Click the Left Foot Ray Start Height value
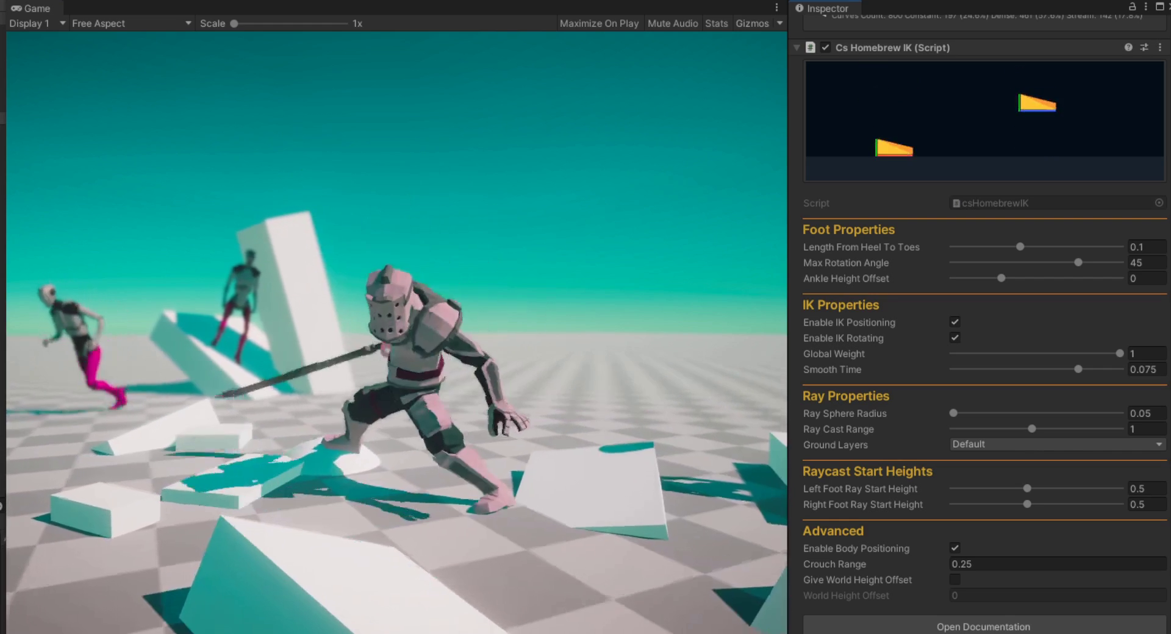The height and width of the screenshot is (634, 1171). coord(1147,488)
